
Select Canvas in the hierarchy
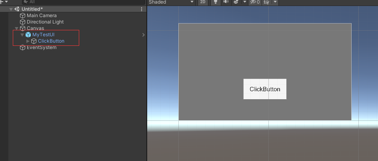(35, 28)
